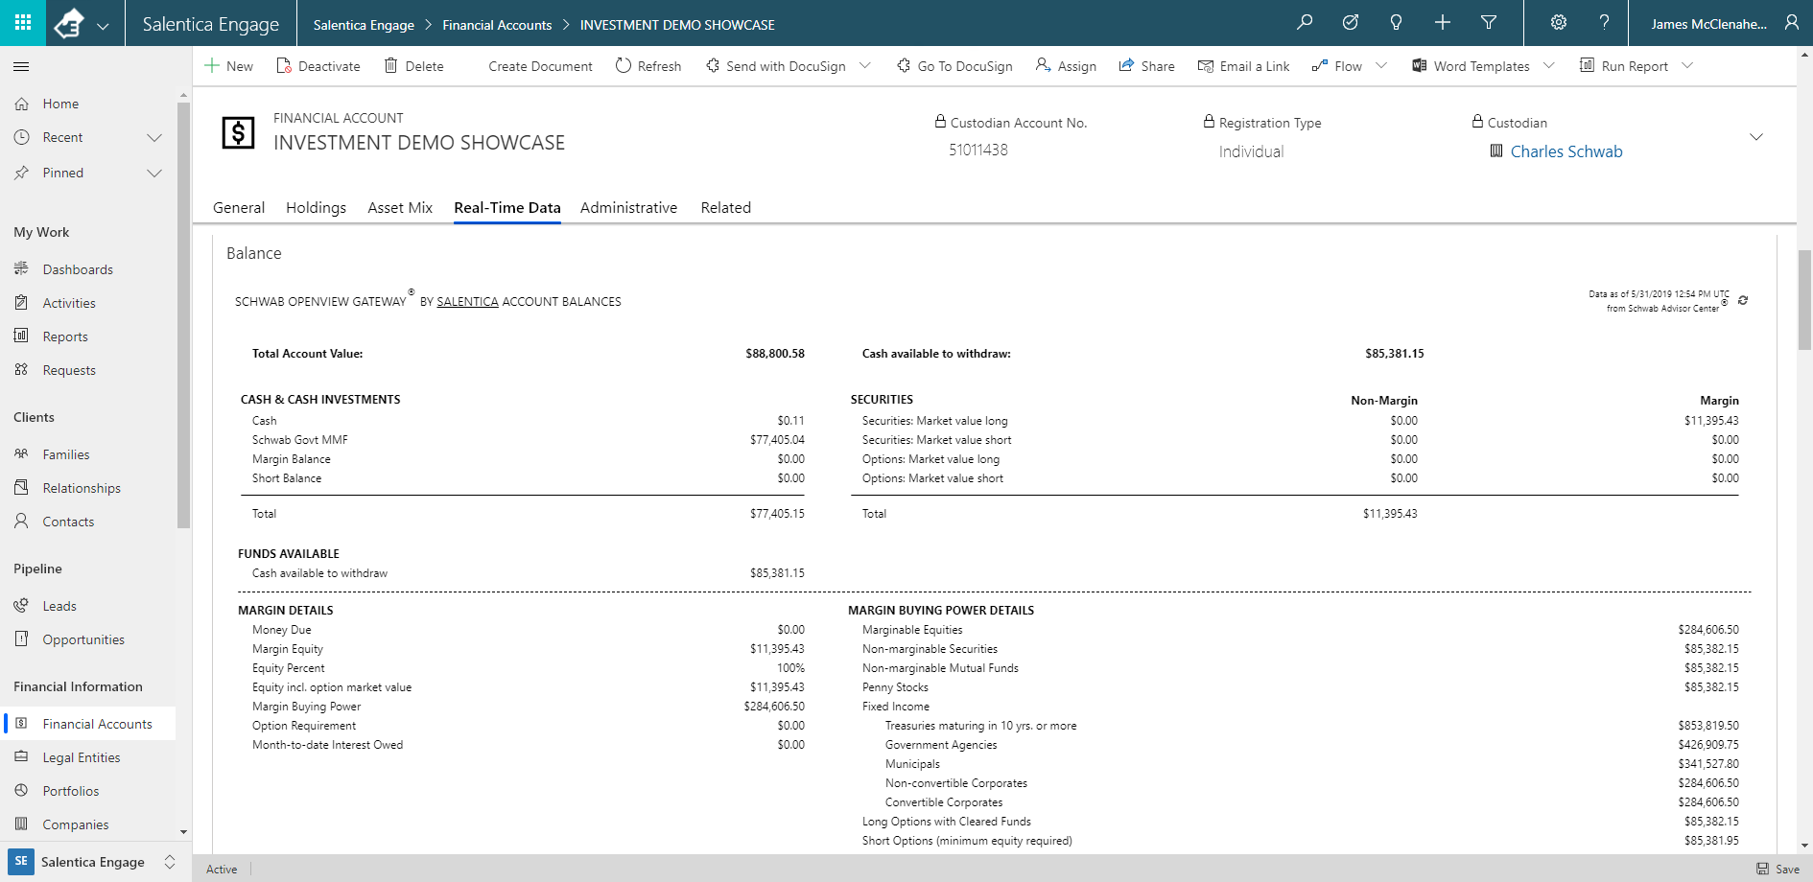Expand the Flow dropdown arrow

pyautogui.click(x=1381, y=66)
